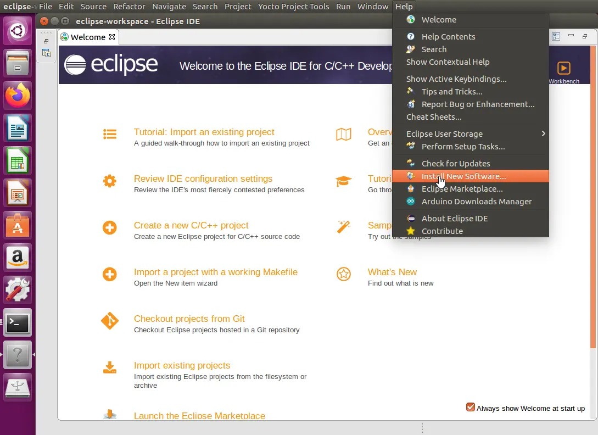Image resolution: width=598 pixels, height=435 pixels.
Task: Click Import a project with a working Makefile link
Action: tap(215, 272)
